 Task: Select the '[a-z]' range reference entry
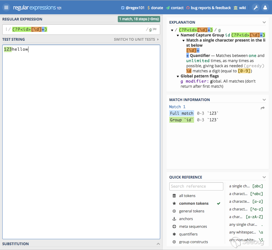pyautogui.click(x=246, y=201)
